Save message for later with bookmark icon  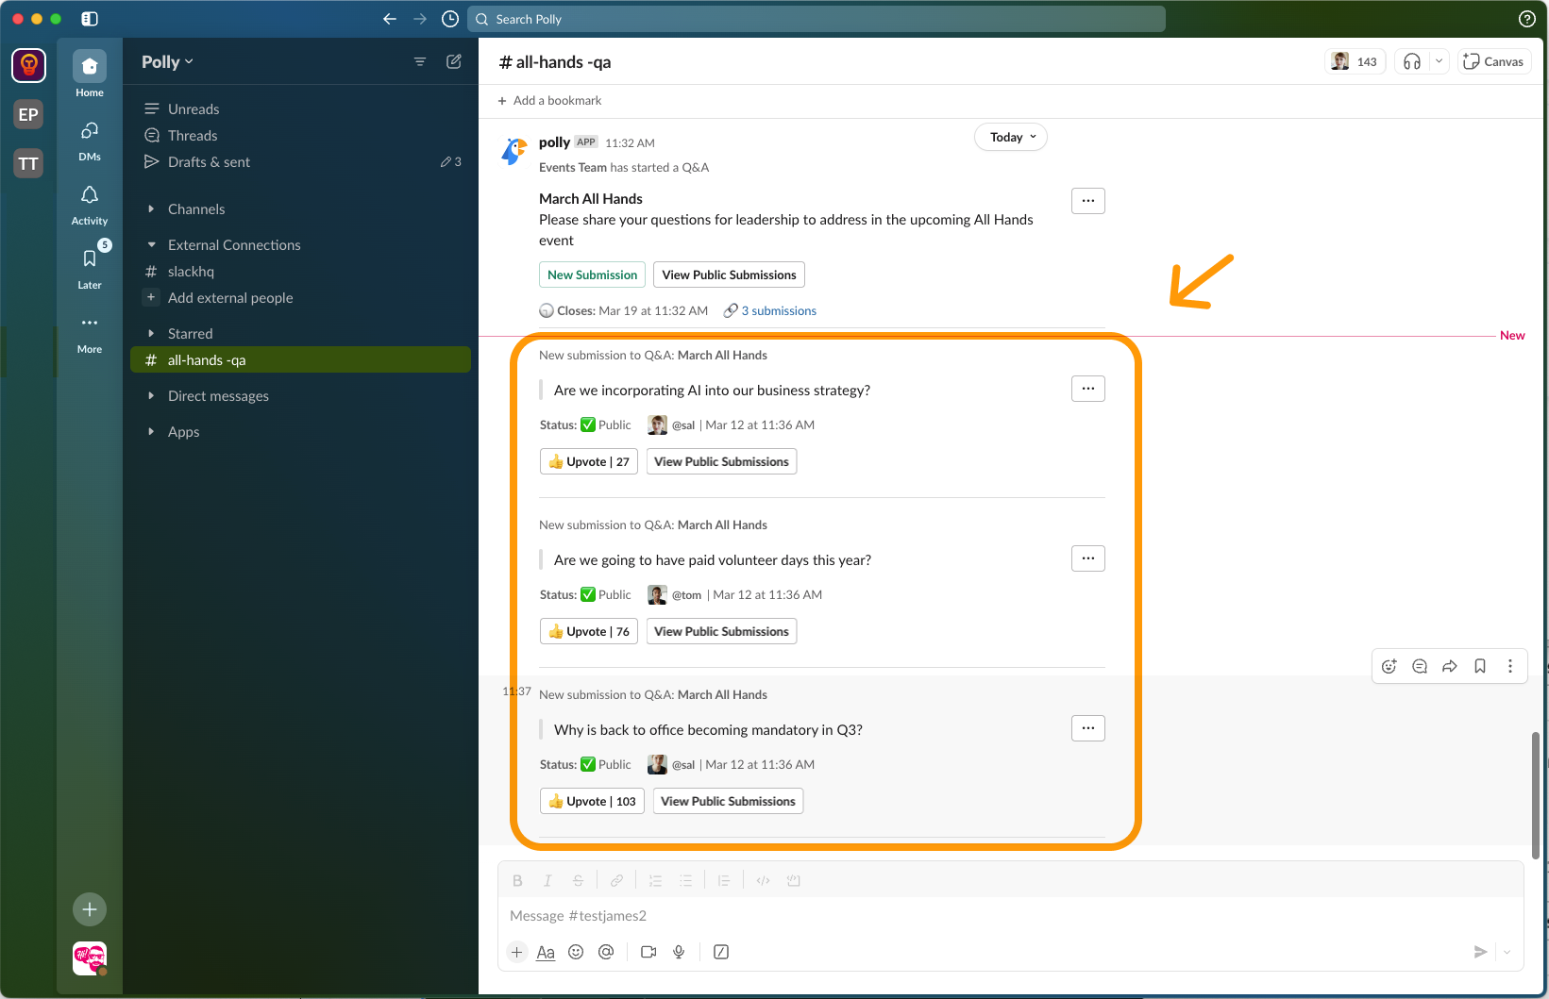[x=1480, y=666]
